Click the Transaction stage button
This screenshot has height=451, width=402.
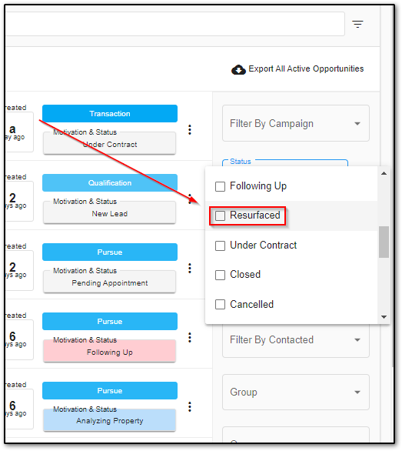(110, 114)
